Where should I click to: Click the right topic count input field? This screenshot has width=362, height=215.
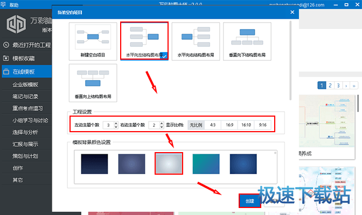pos(154,125)
